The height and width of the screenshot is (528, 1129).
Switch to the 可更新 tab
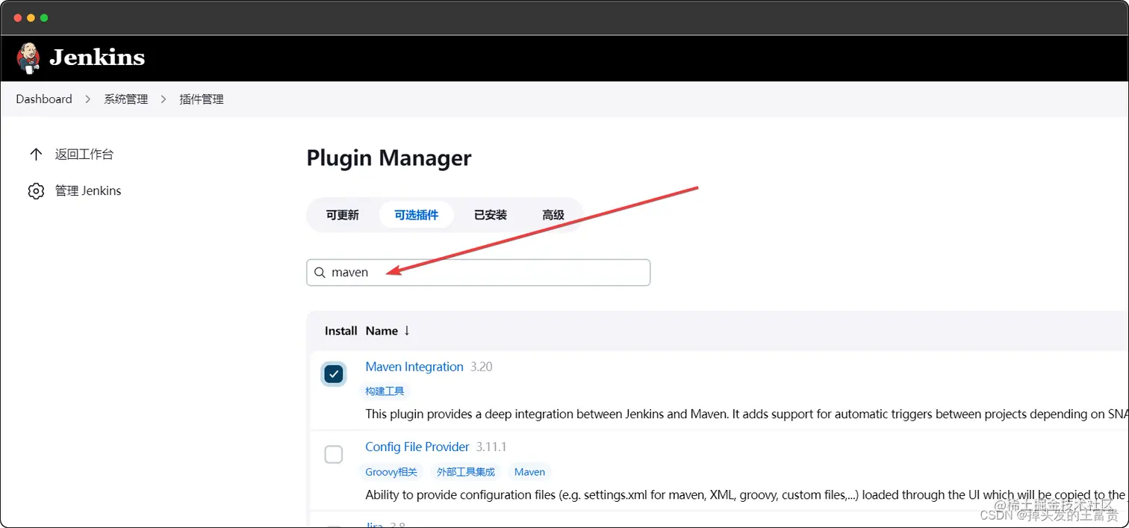click(x=342, y=215)
